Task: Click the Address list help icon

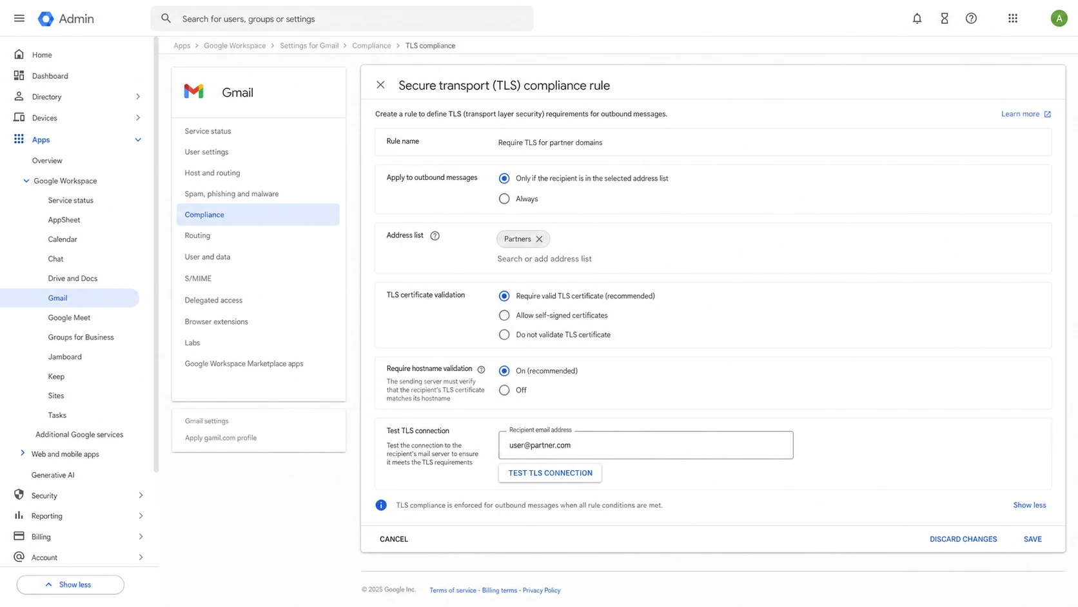Action: point(435,236)
